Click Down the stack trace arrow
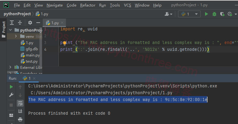238x124 pixels. tap(20, 95)
